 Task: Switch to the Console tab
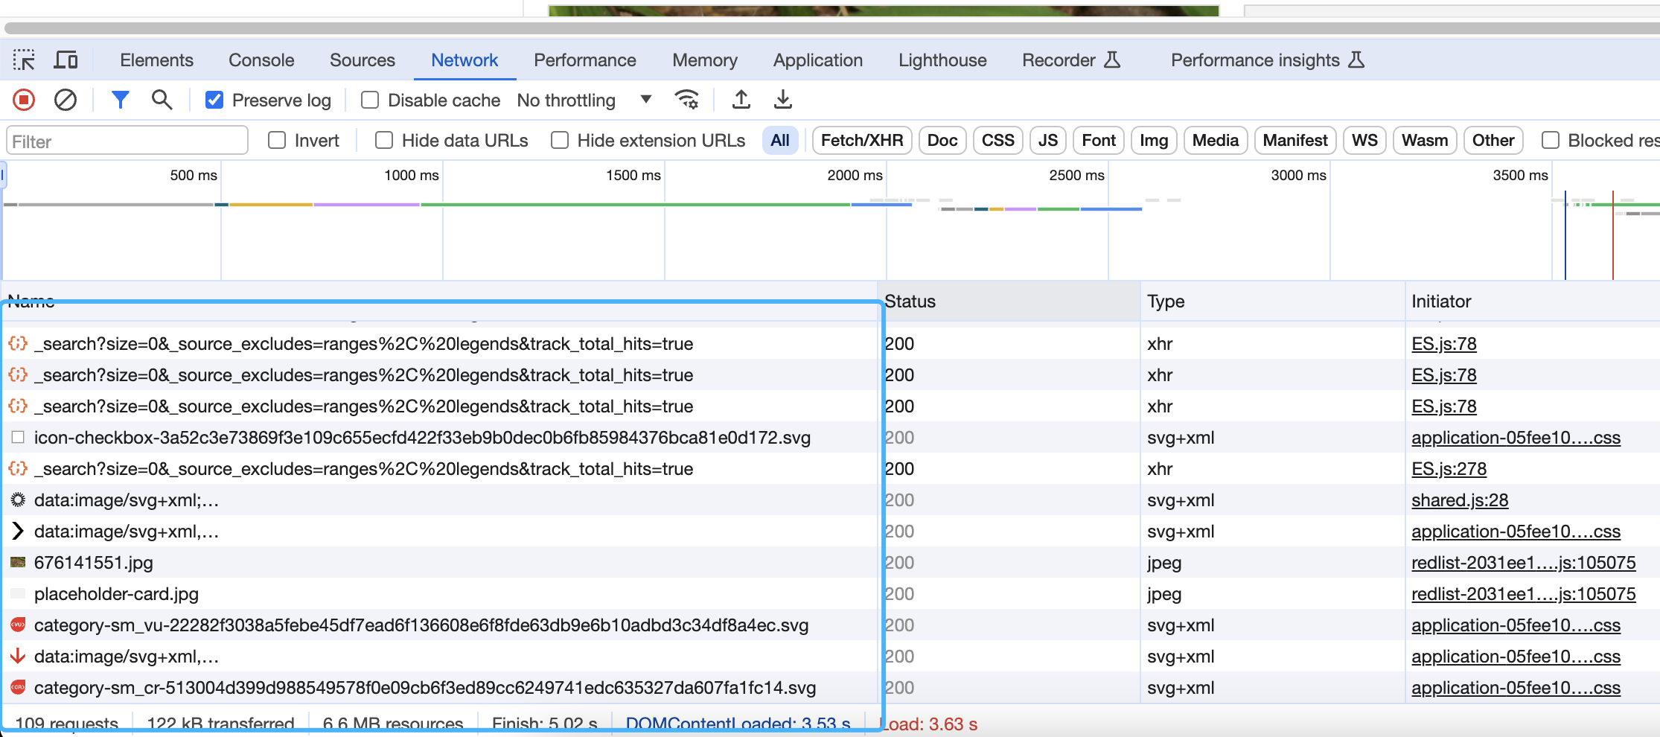coord(261,60)
